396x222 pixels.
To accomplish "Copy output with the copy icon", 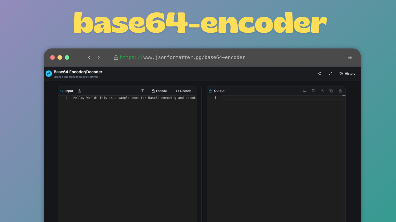I will 331,91.
